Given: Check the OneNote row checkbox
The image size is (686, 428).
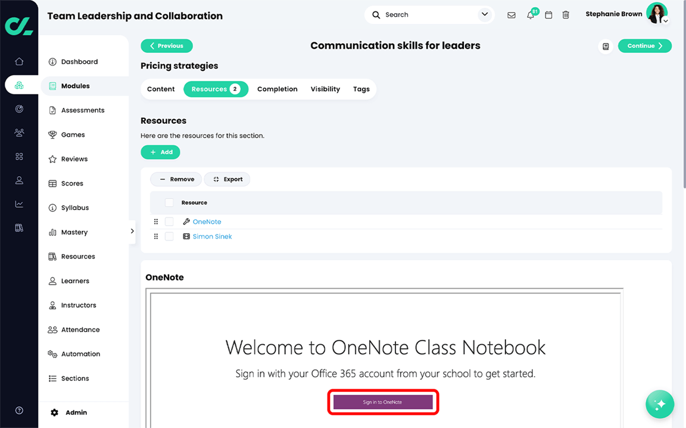Looking at the screenshot, I should click(169, 221).
